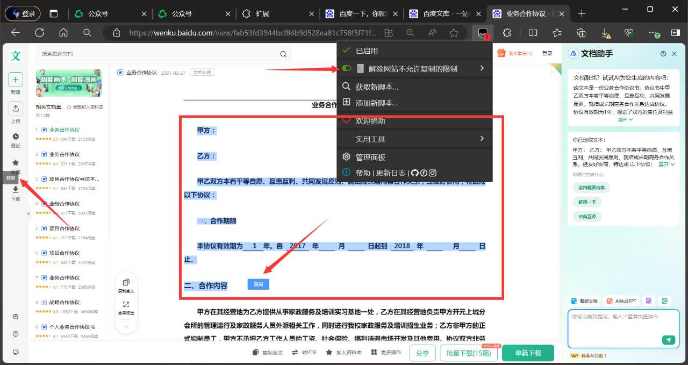
Task: Open 战略合作协议 in related documents
Action: click(64, 302)
